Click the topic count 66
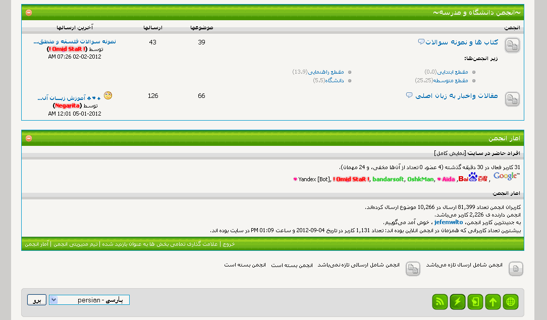547x320 pixels. coord(202,95)
